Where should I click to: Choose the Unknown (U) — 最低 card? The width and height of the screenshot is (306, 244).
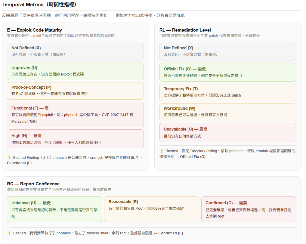pyautogui.click(x=54, y=209)
